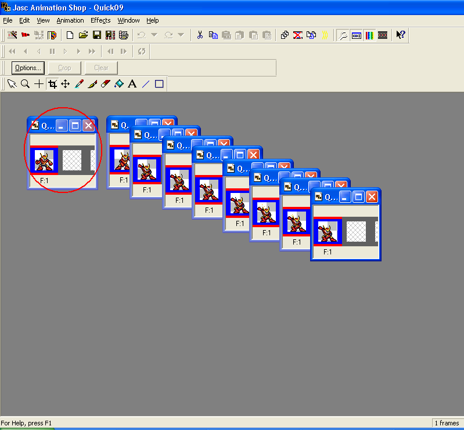Open the Animation menu
The height and width of the screenshot is (430, 464).
70,20
